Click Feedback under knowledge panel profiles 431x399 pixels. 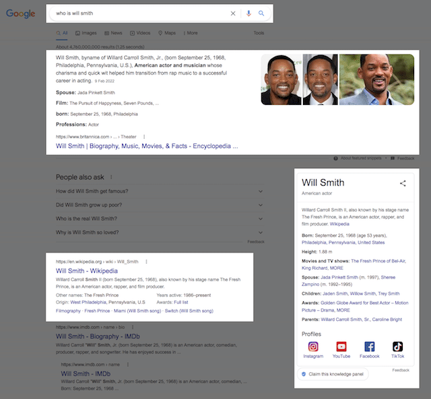[401, 370]
